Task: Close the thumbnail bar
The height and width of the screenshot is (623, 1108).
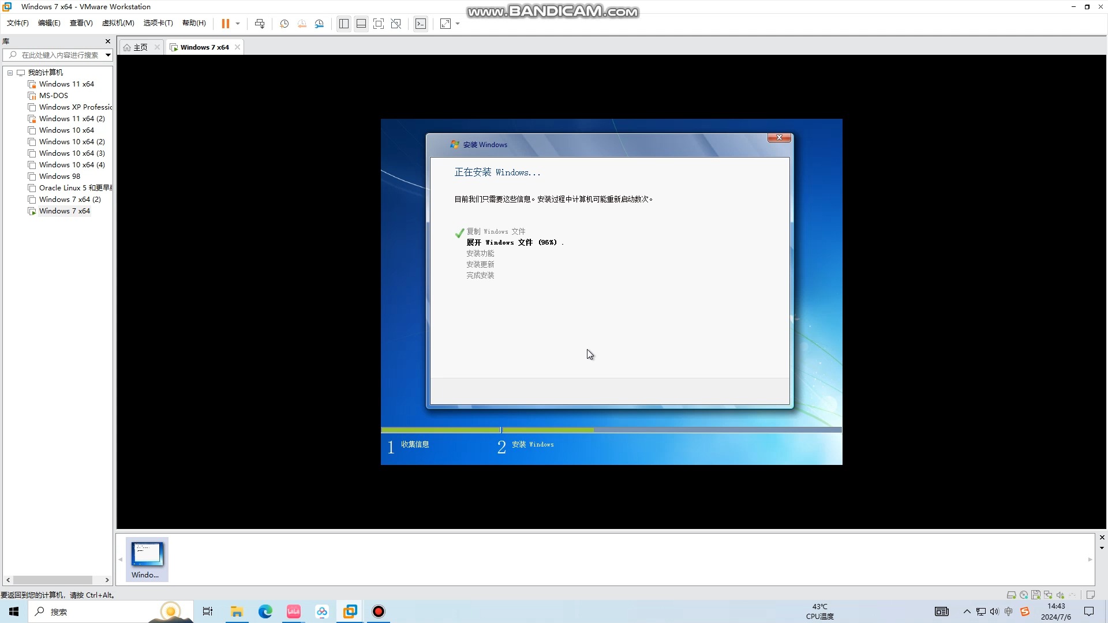Action: [1102, 538]
